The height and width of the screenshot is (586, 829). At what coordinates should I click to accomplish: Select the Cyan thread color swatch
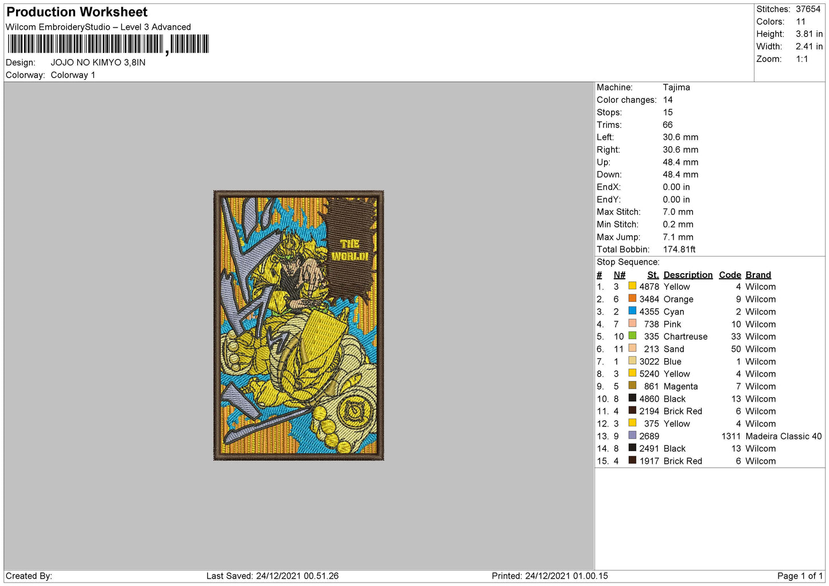click(x=632, y=311)
